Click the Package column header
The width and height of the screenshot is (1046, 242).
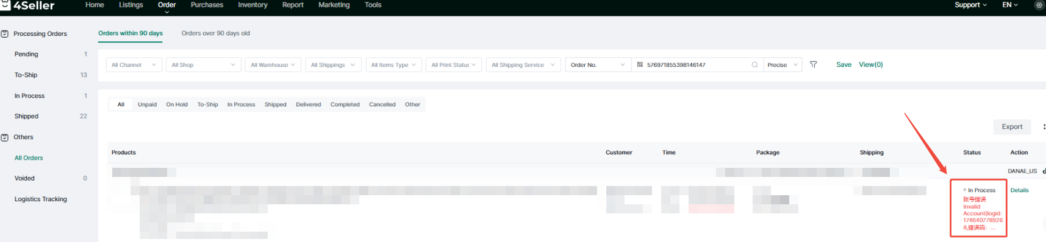coord(767,153)
